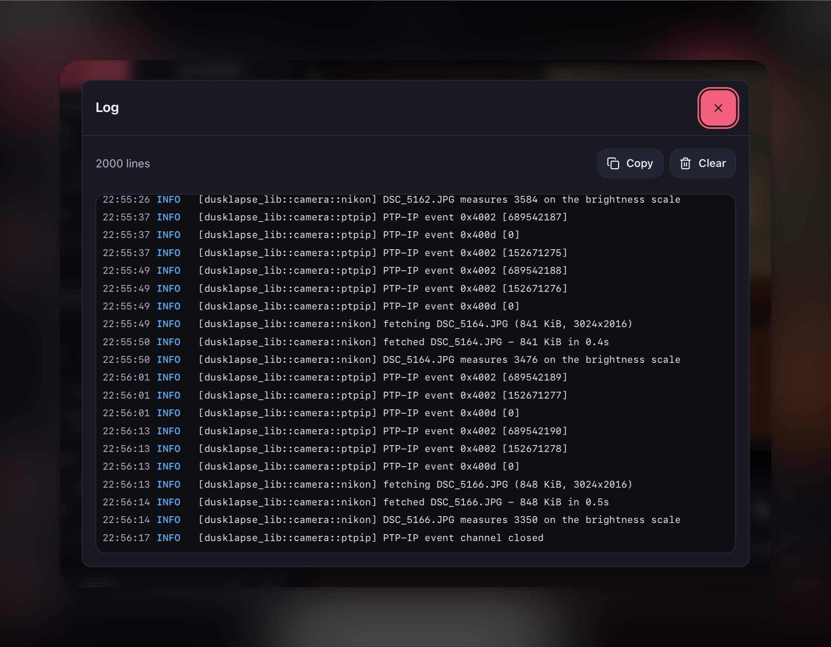Viewport: 831px width, 647px height.
Task: Click the trash can icon
Action: coord(685,163)
